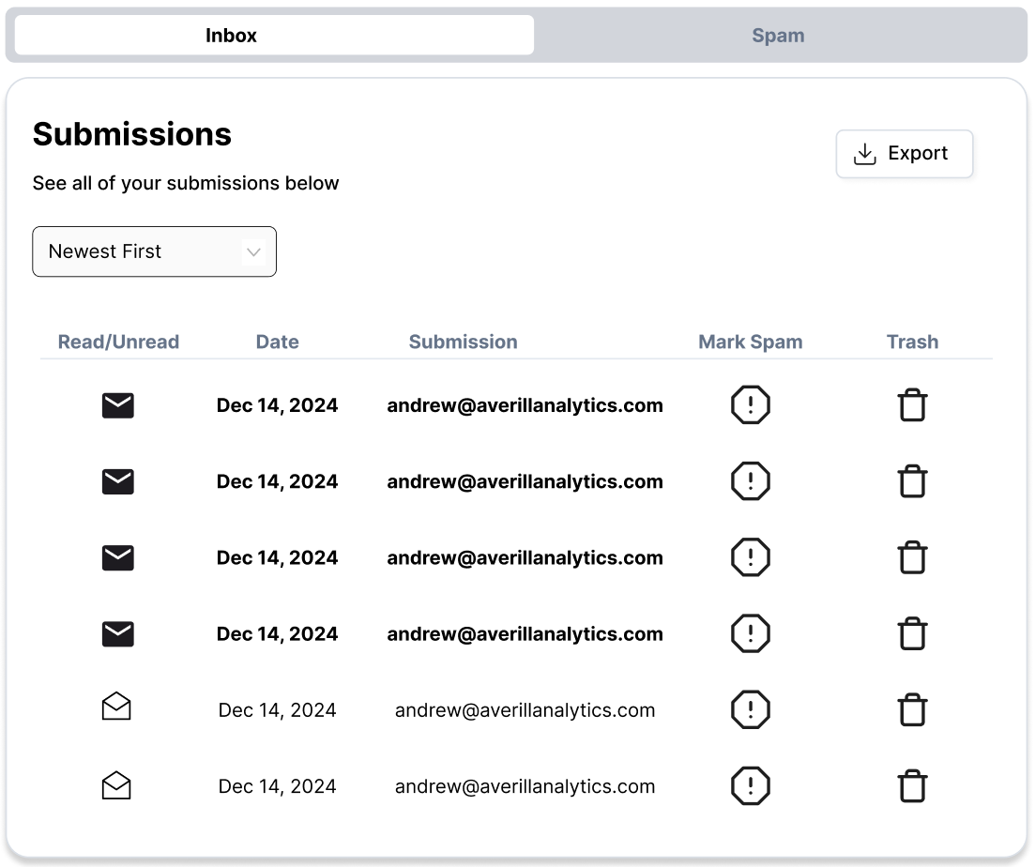The image size is (1035, 867).
Task: Flag the last submission as spam
Action: 751,786
